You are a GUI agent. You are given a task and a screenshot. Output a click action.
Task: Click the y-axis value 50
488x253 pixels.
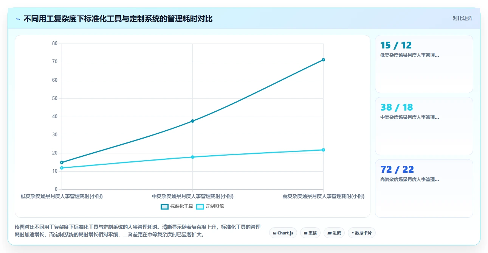[55, 98]
